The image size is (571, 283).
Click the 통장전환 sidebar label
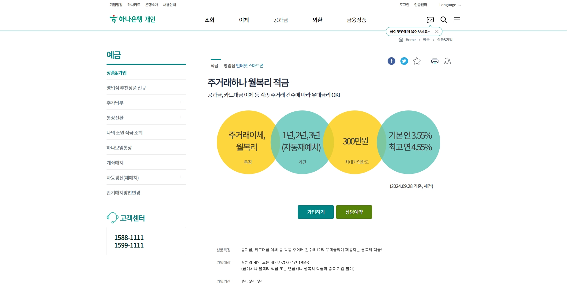(115, 118)
